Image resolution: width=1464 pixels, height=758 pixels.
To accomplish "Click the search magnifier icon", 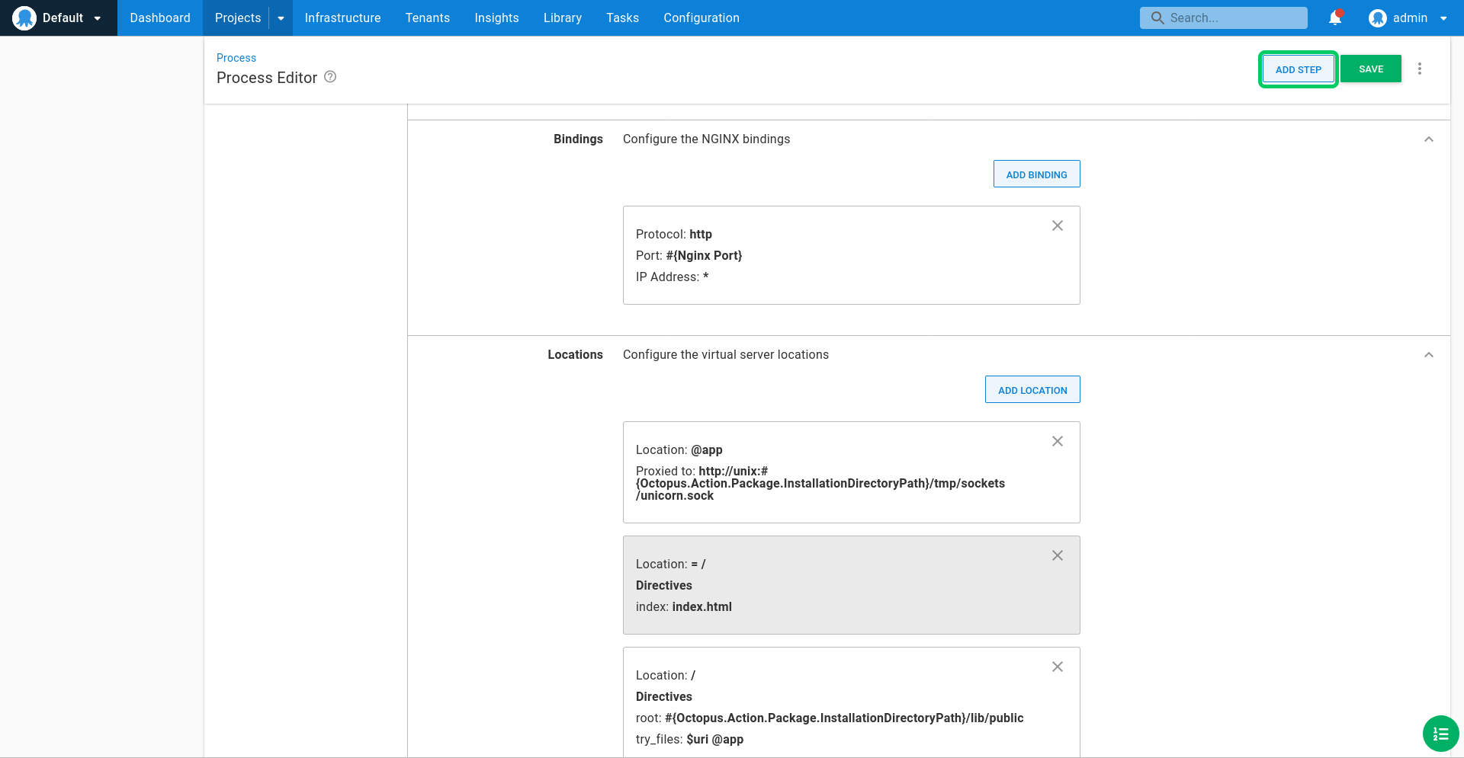I will coord(1157,18).
